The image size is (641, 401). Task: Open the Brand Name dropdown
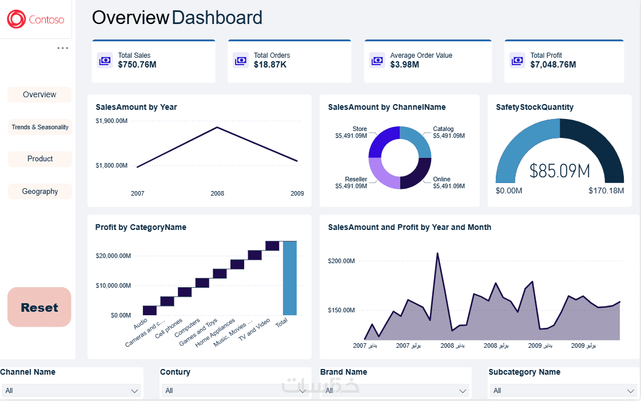[395, 390]
